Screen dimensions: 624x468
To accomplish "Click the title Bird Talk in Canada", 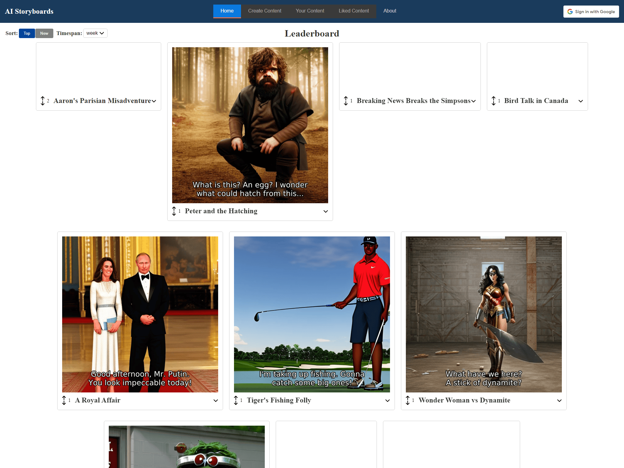I will (x=536, y=101).
